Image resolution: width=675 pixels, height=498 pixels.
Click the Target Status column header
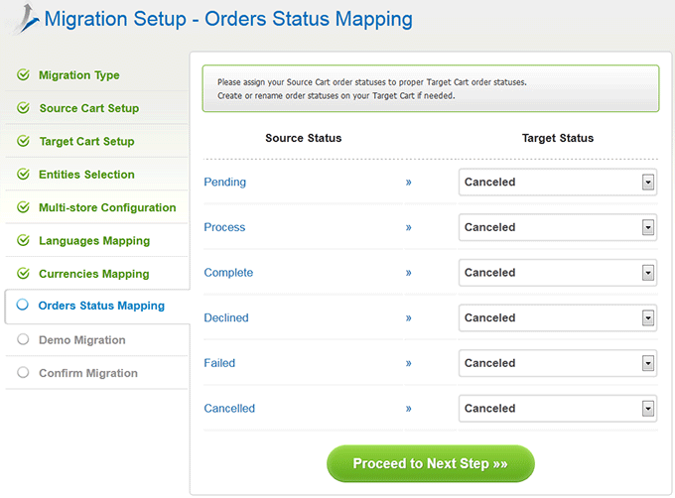pyautogui.click(x=558, y=138)
